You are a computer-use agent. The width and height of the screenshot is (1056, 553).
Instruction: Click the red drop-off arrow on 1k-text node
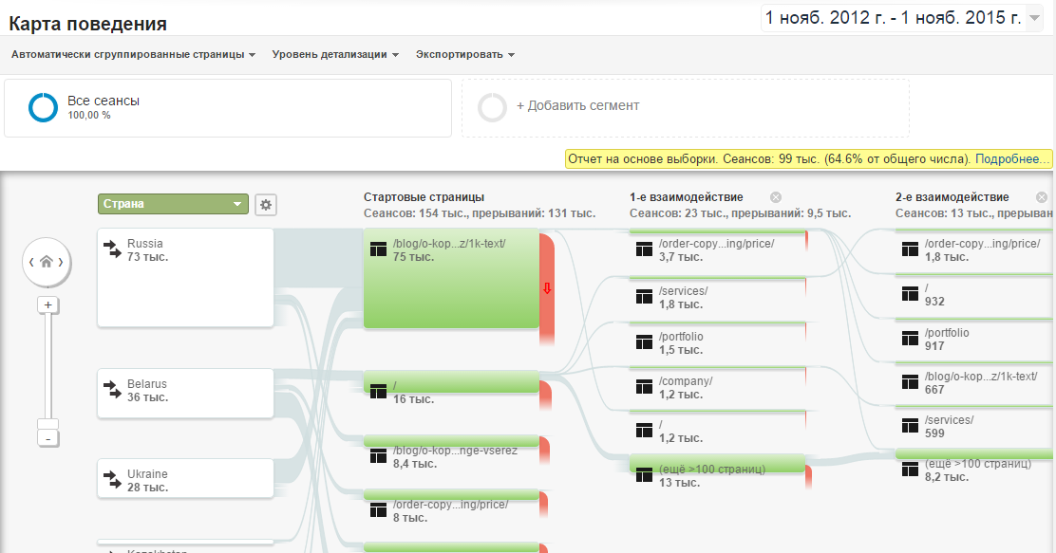[x=546, y=288]
